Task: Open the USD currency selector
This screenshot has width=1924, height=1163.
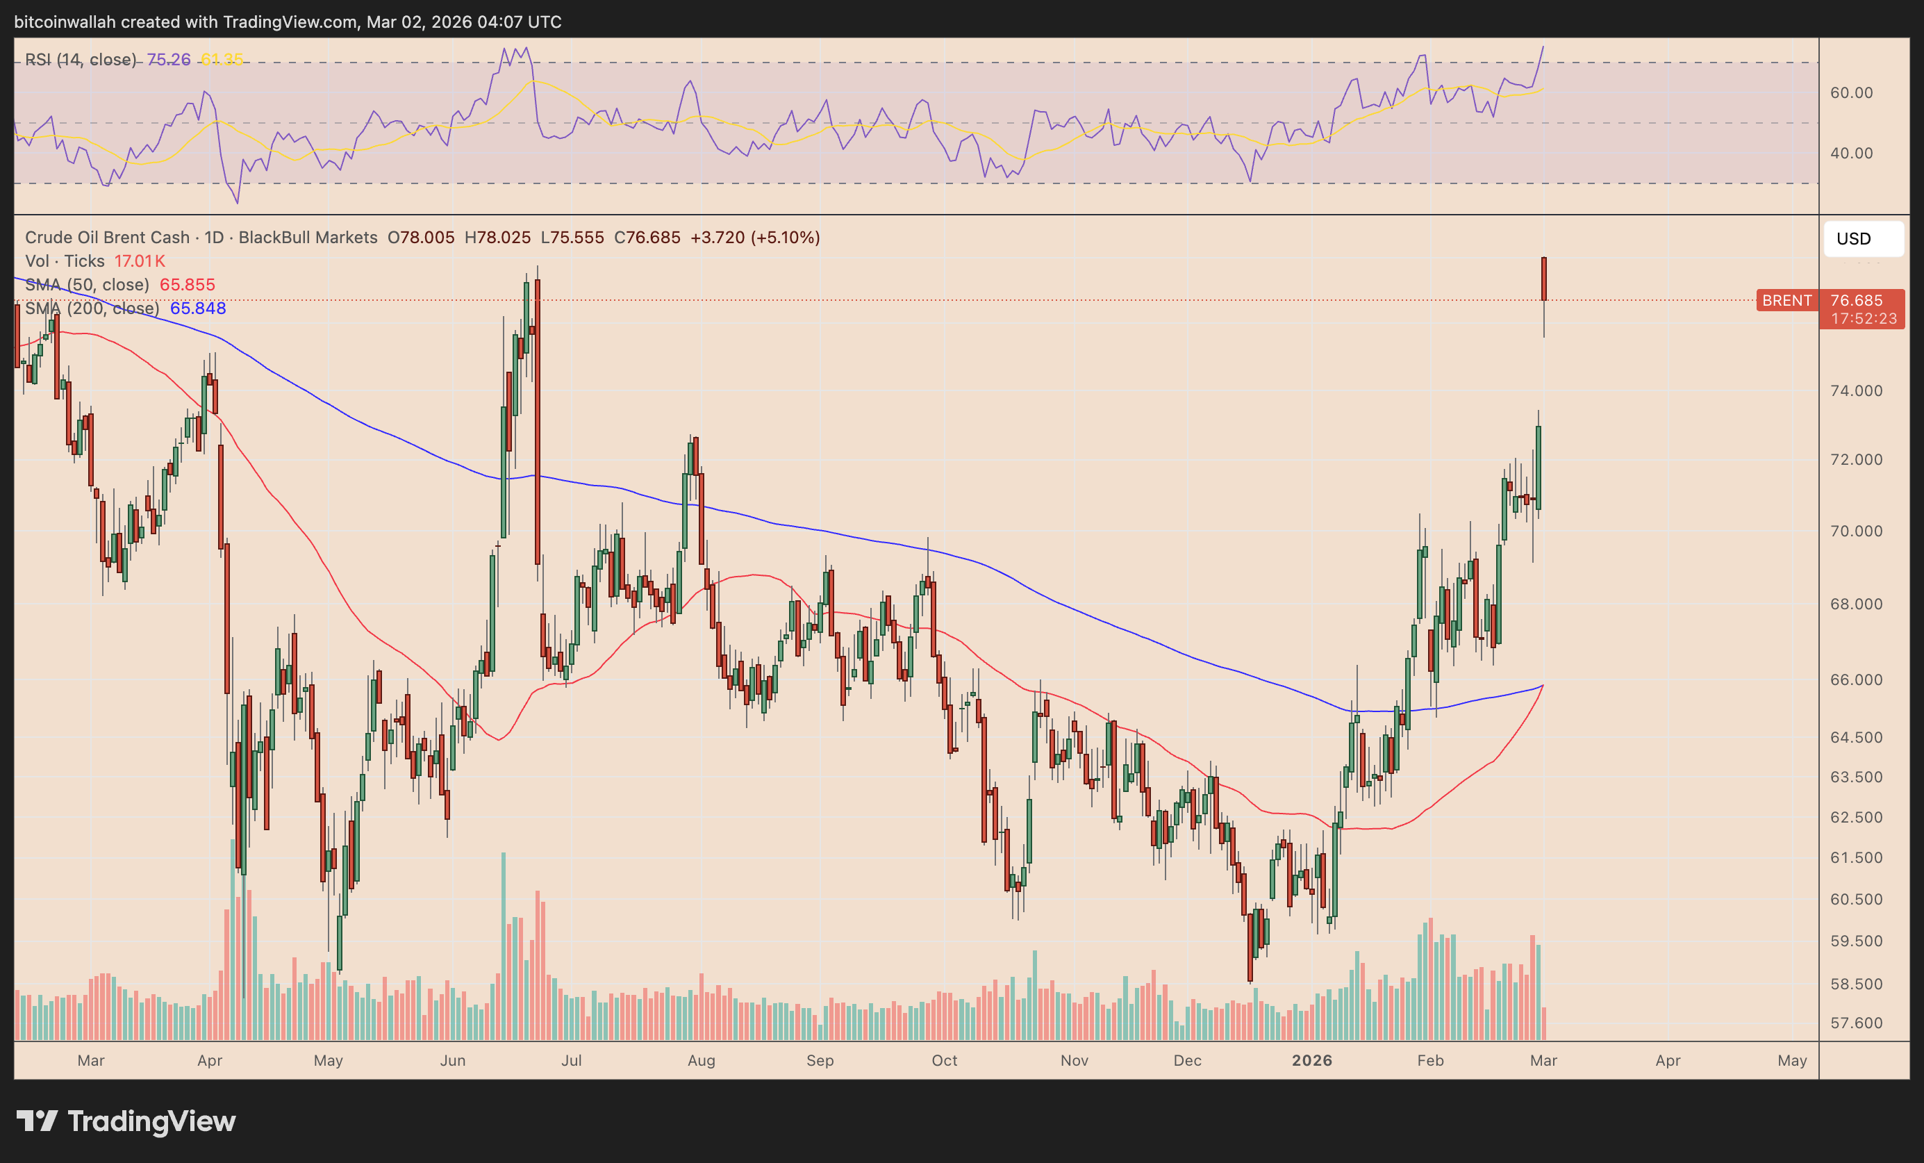Action: [x=1862, y=239]
